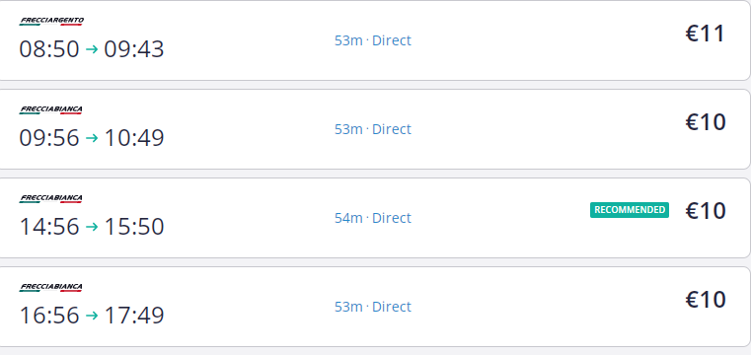Click the green arrow between 16:56 and 17:49
This screenshot has height=355, width=751.
point(92,316)
